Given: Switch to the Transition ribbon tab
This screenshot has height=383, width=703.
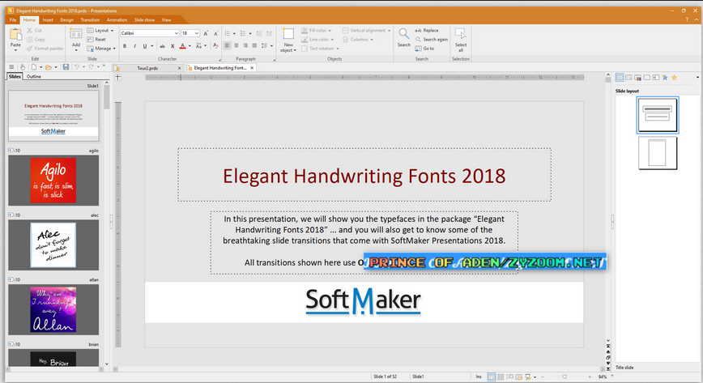Looking at the screenshot, I should (x=90, y=19).
